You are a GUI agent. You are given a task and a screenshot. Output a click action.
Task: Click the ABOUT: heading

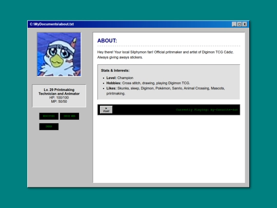[x=107, y=41]
